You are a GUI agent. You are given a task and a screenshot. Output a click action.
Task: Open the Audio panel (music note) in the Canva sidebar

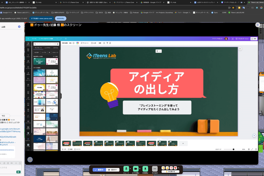[x=28, y=98]
